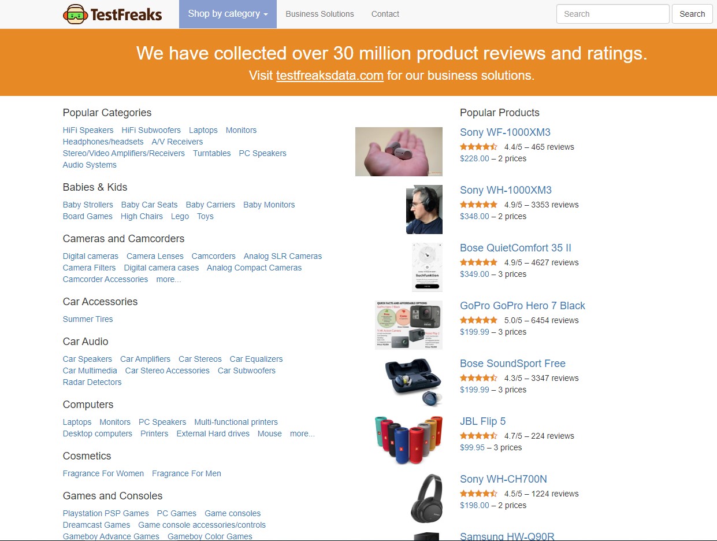
Task: Expand the Shop by category dropdown
Action: [x=228, y=14]
